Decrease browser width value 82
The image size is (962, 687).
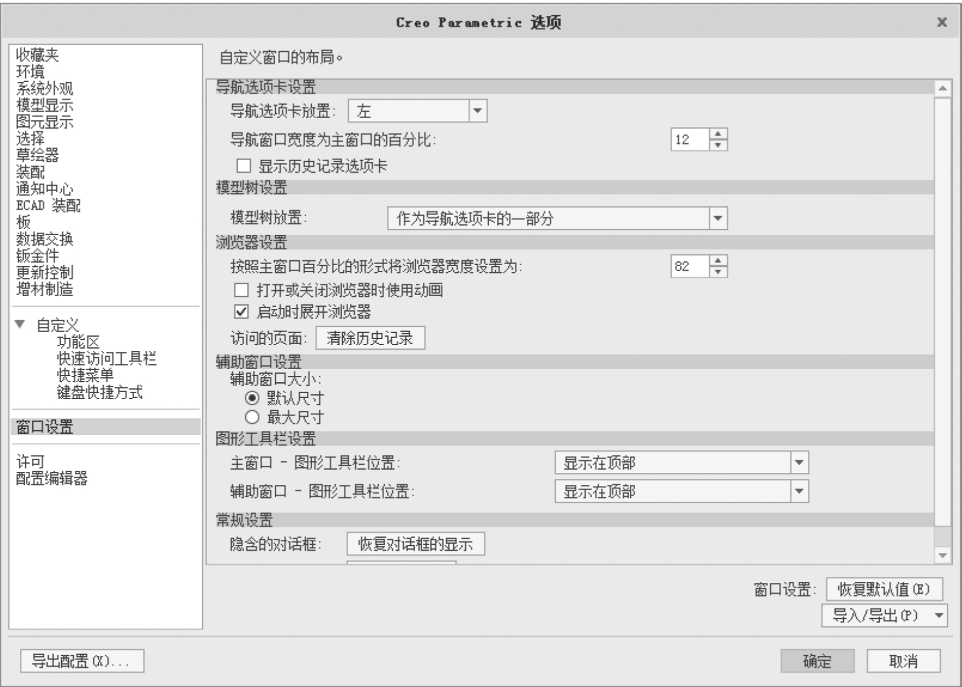718,272
